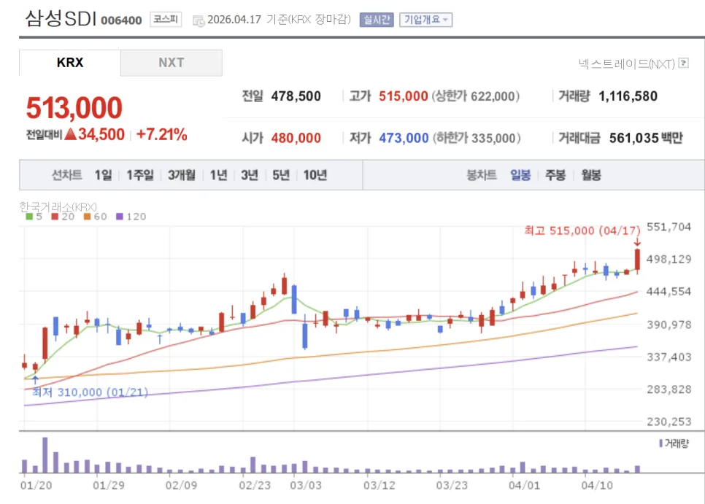Click the 삼성SDI stock name title
This screenshot has height=504, width=705.
pyautogui.click(x=61, y=18)
